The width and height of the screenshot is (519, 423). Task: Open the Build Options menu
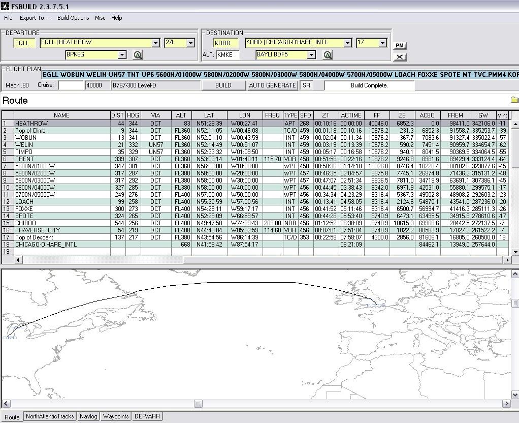[x=73, y=18]
